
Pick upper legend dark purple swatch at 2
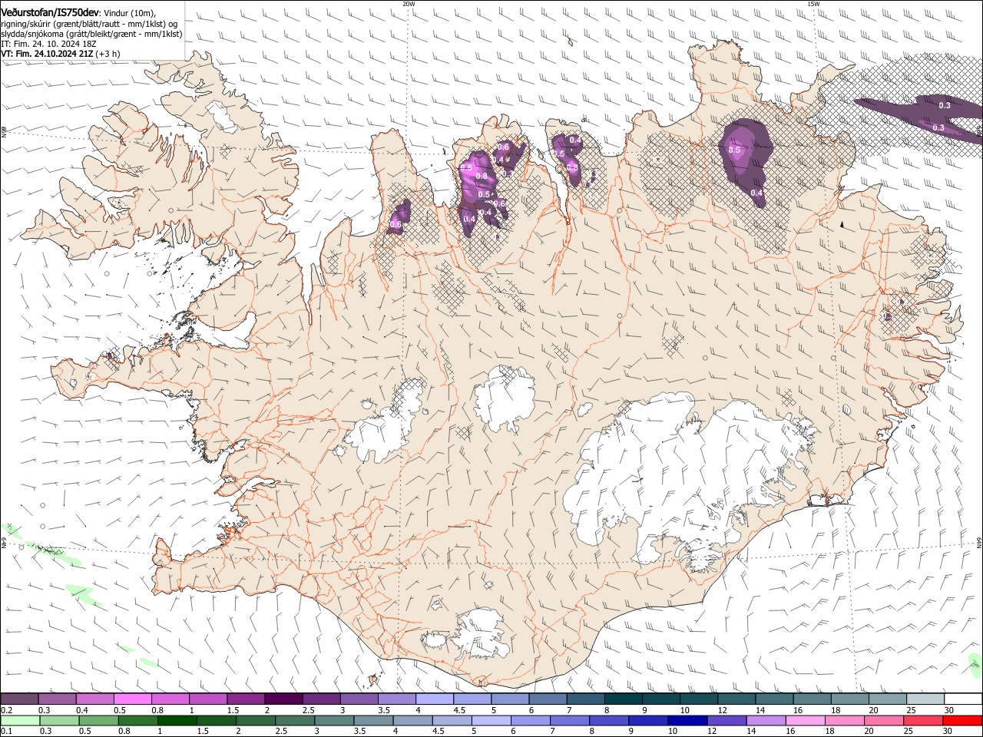(283, 699)
